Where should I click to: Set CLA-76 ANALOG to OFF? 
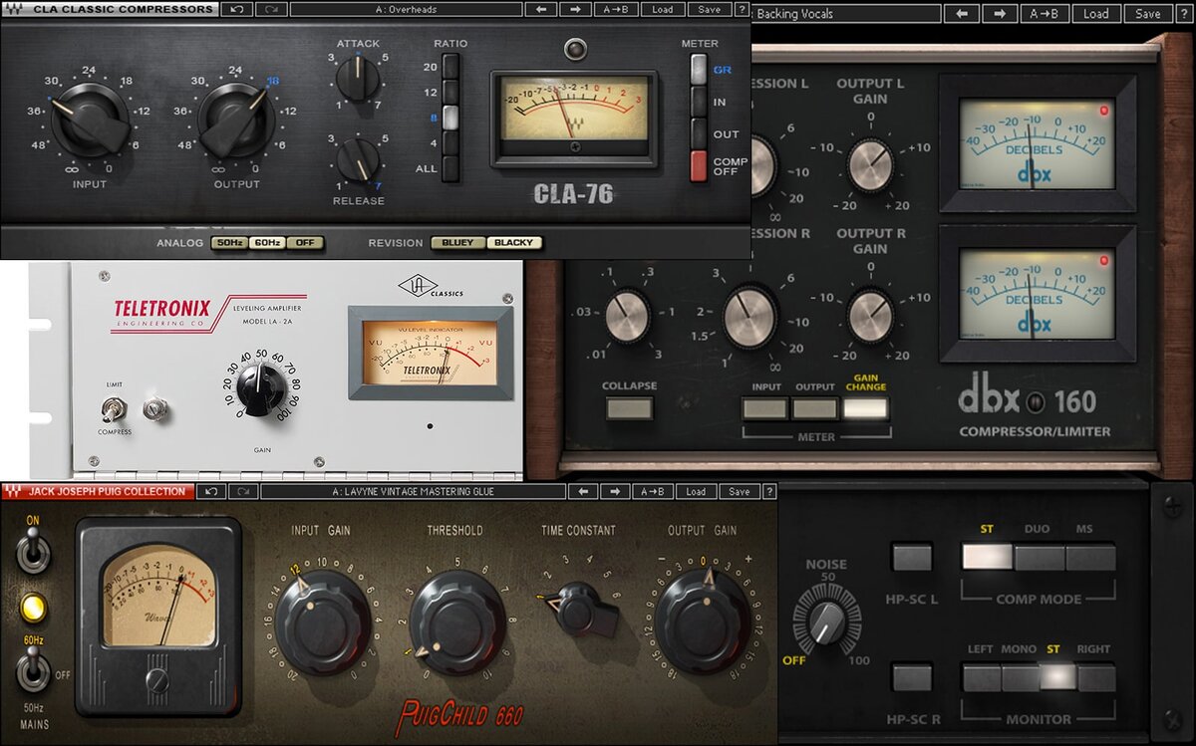(304, 243)
